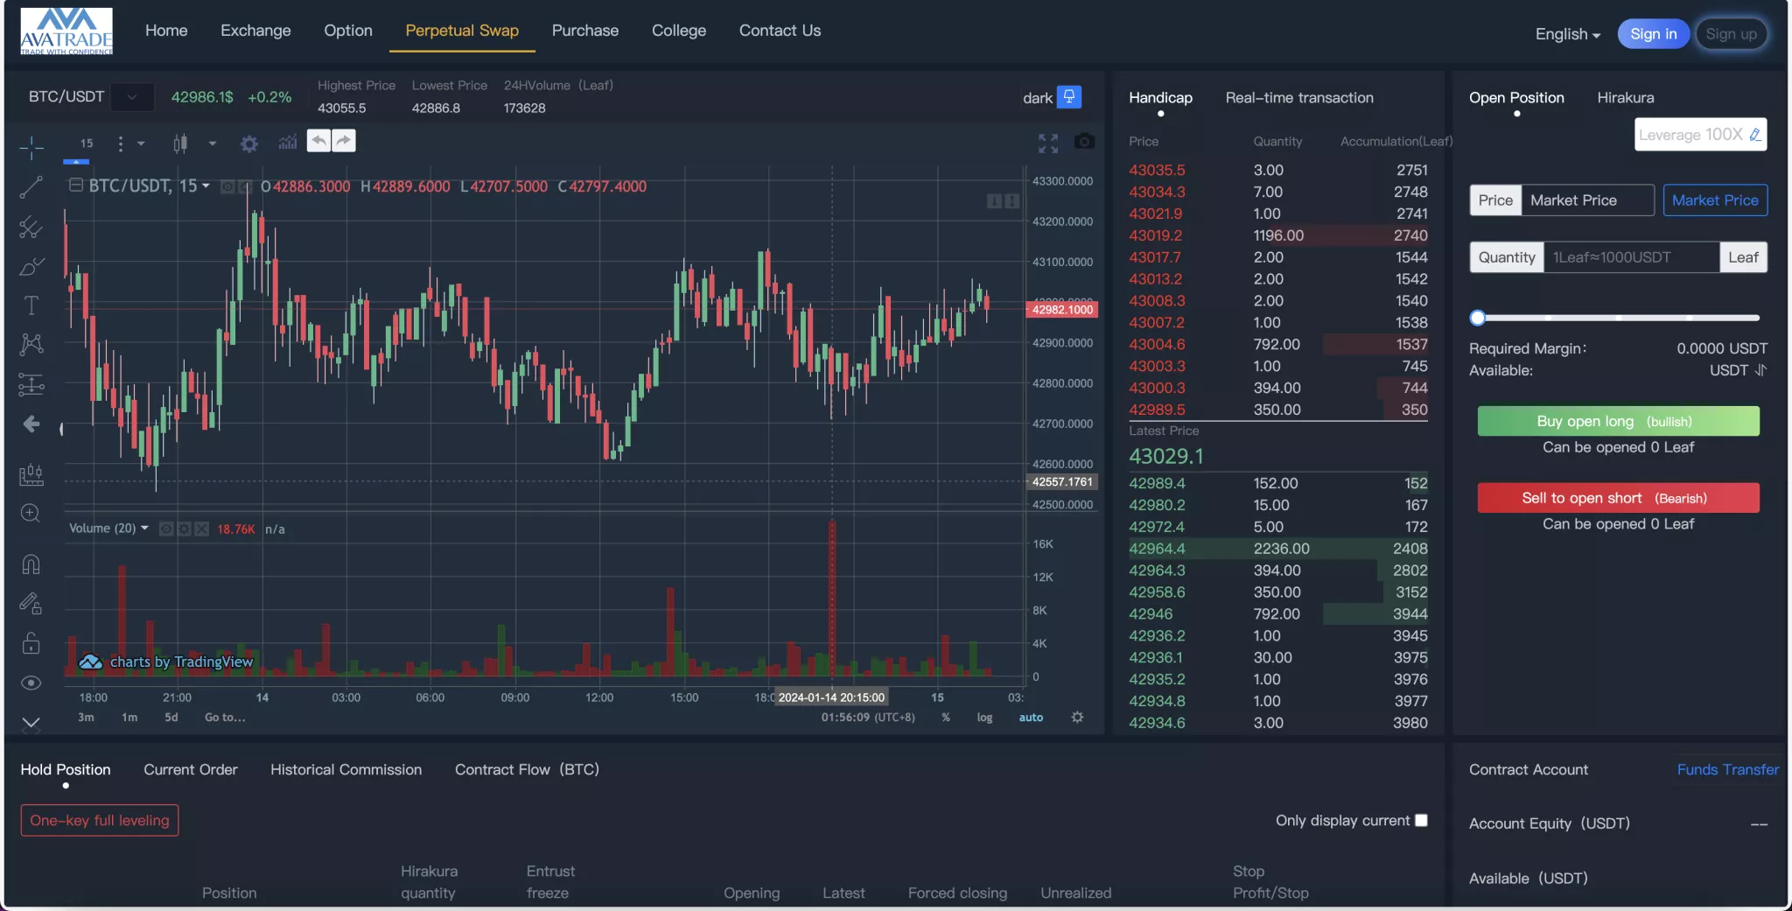The width and height of the screenshot is (1792, 911).
Task: Click the zoom in magnifier tool
Action: click(x=31, y=514)
